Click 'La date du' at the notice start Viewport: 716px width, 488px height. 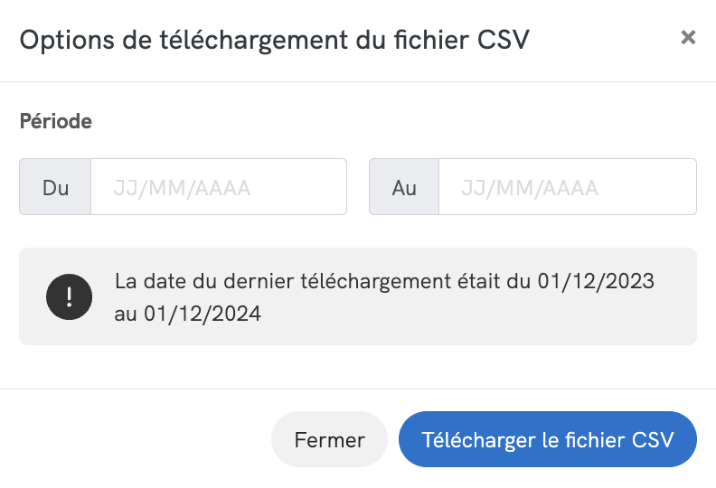coord(157,281)
